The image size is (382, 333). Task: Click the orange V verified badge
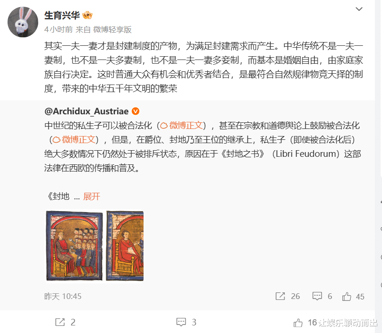pyautogui.click(x=136, y=111)
